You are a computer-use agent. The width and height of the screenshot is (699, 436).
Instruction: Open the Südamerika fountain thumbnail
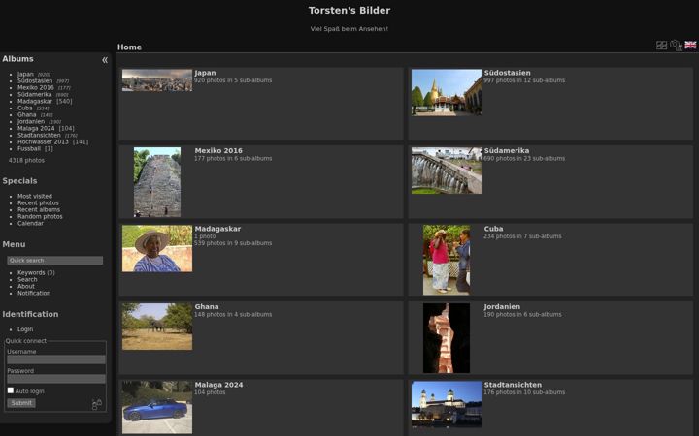point(447,171)
